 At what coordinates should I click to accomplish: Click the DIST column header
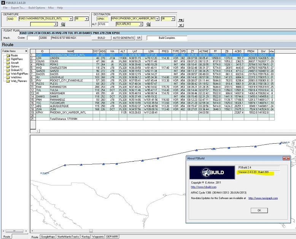click(96, 51)
